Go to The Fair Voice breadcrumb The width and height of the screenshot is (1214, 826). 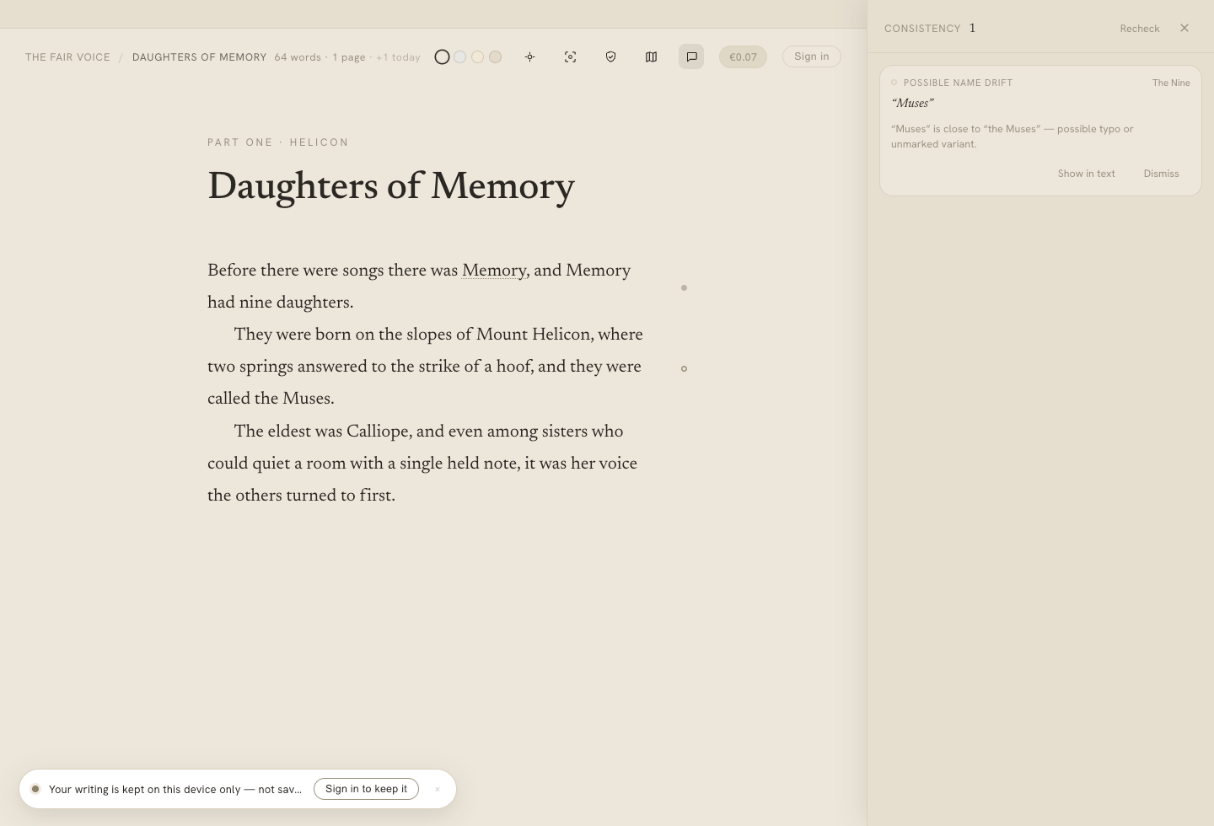pos(67,57)
